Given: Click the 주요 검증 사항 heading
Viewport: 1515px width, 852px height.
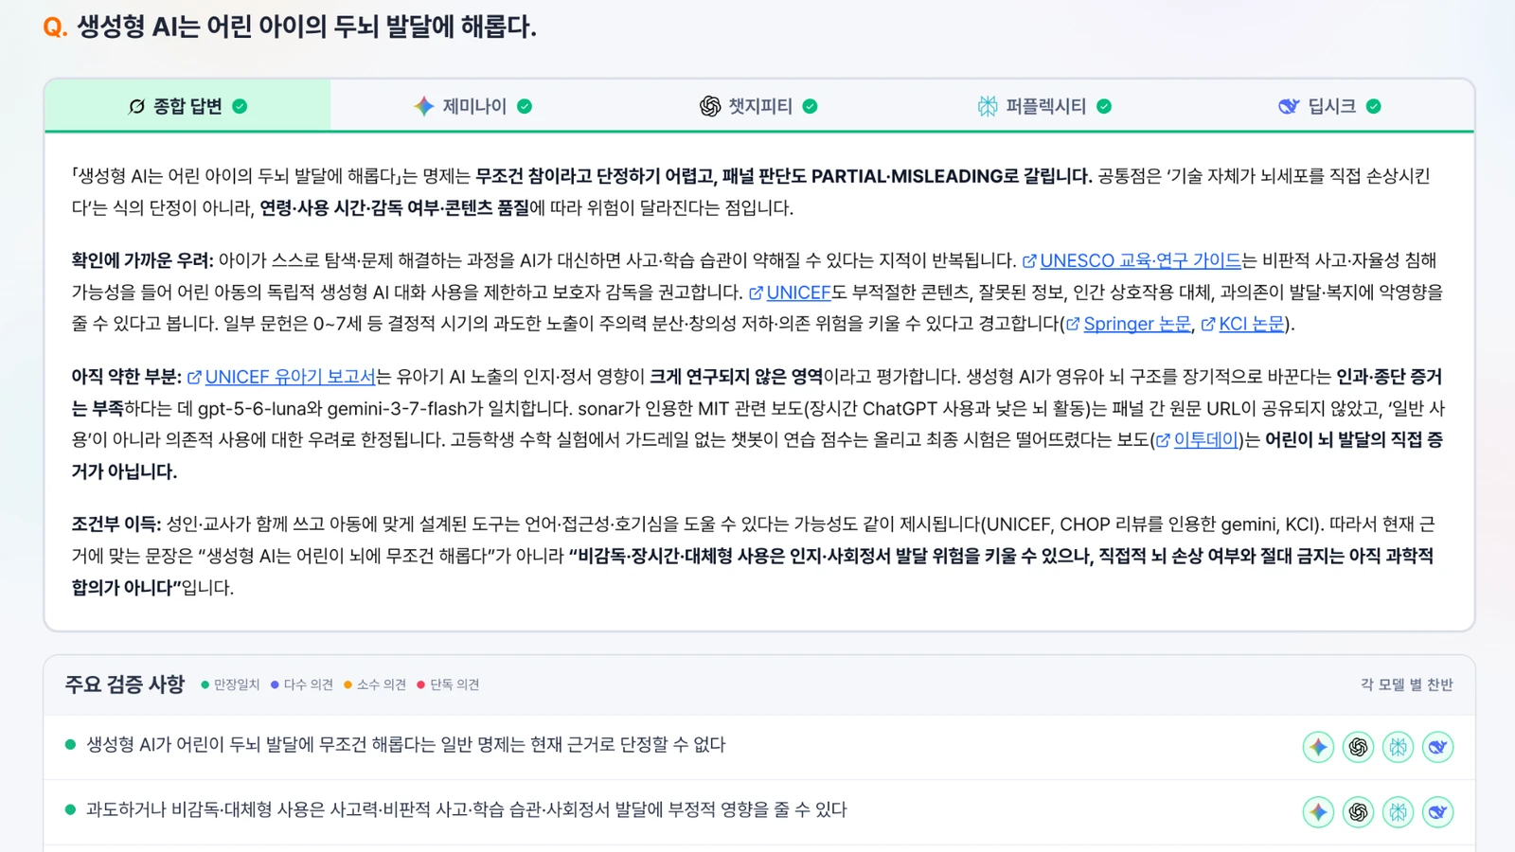Looking at the screenshot, I should point(124,684).
